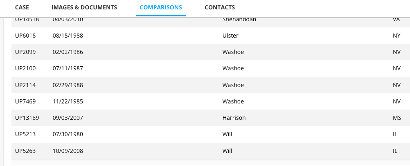
Task: Switch to the Case tab
Action: click(22, 7)
